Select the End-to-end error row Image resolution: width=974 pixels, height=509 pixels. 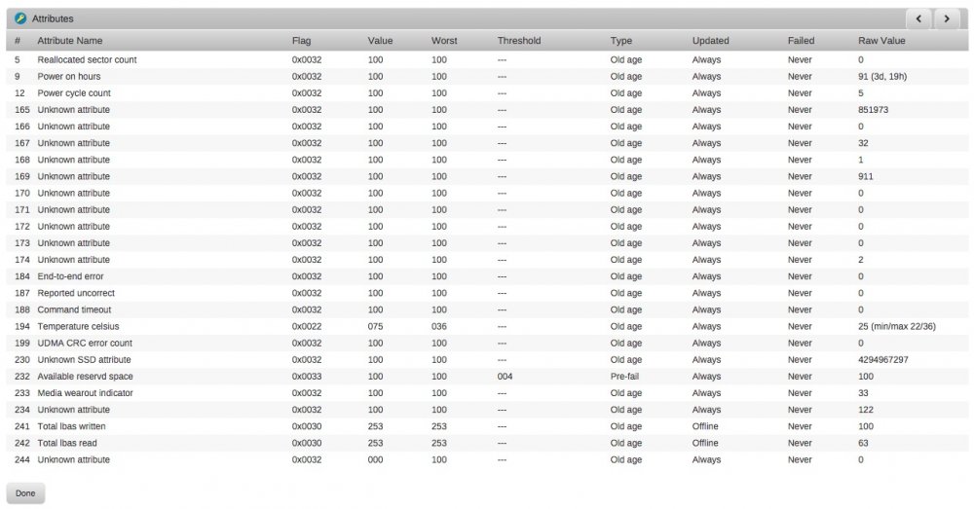click(x=487, y=276)
